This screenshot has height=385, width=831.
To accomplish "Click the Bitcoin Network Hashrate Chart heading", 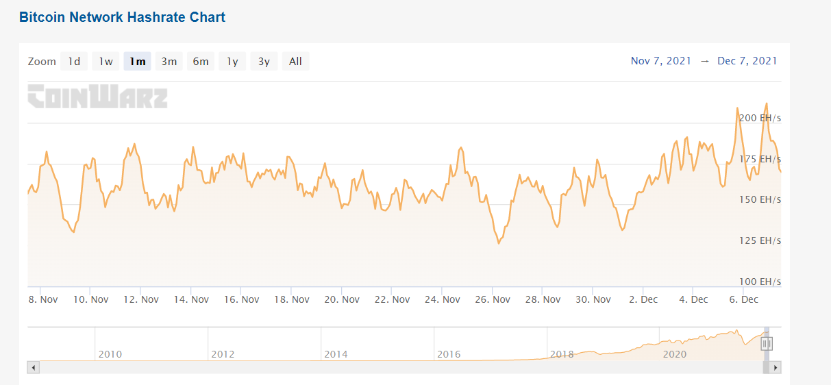I will pyautogui.click(x=122, y=17).
